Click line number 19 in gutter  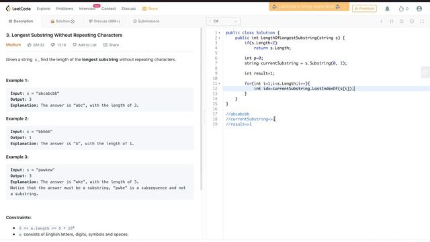215,124
